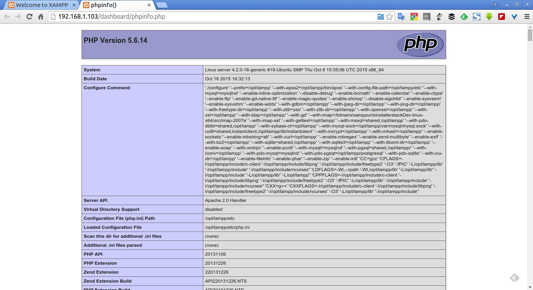The width and height of the screenshot is (533, 290).
Task: Open the browser home page
Action: pos(41,17)
